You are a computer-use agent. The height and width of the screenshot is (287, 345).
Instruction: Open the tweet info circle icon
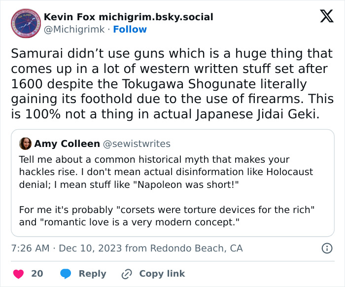pos(327,248)
